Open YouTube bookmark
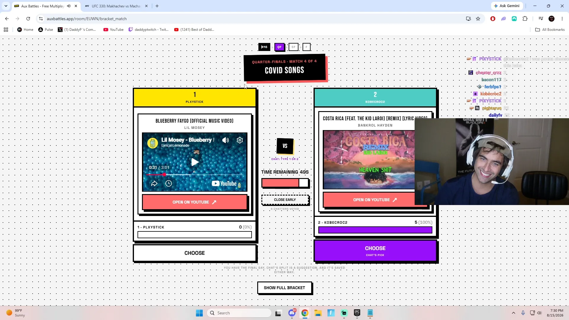Image resolution: width=569 pixels, height=320 pixels. [114, 30]
